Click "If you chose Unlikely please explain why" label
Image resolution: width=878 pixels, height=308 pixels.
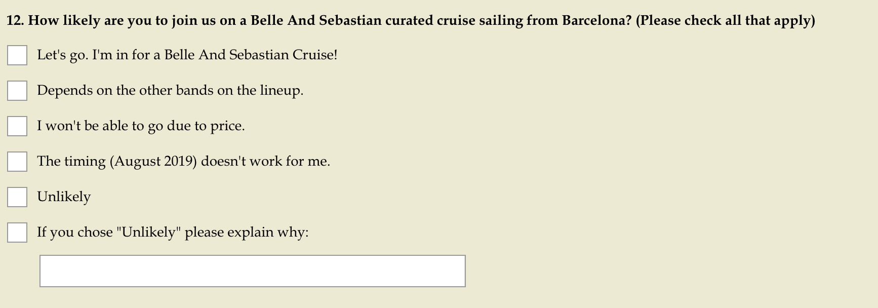pos(173,233)
